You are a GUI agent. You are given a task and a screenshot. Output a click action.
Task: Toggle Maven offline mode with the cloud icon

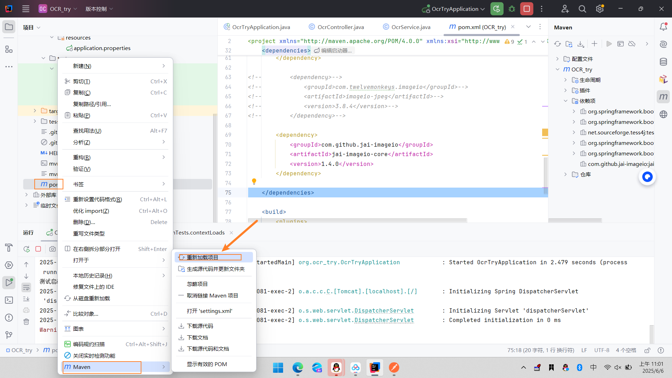632,44
